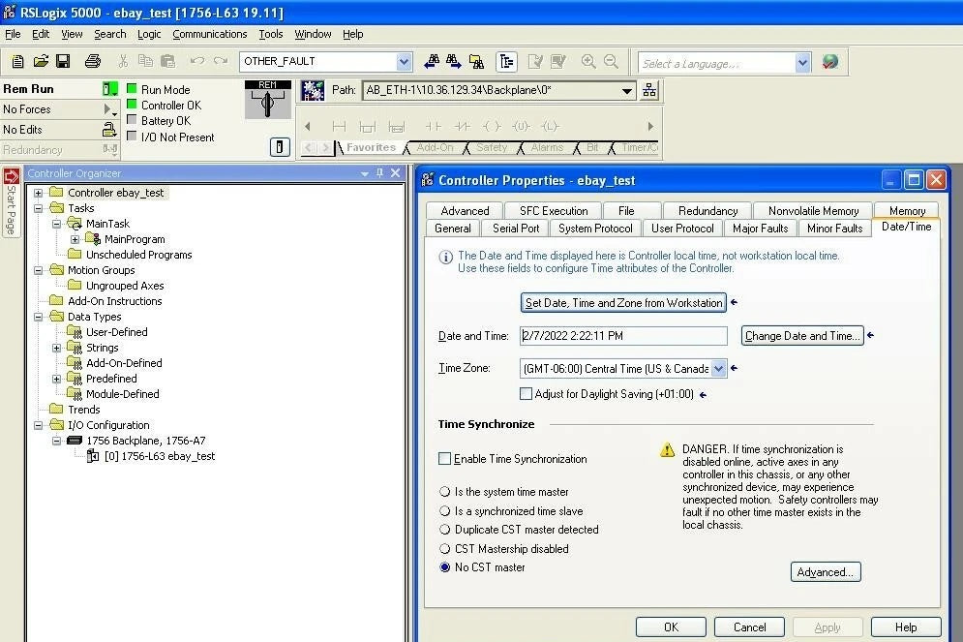Screen dimensions: 963x642
Task: Expand the MainProgram tree node
Action: [75, 239]
